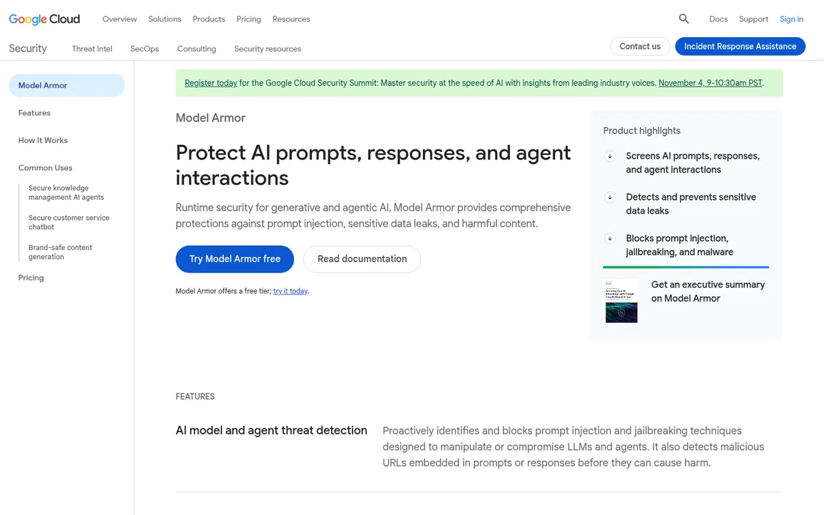Open the executive summary thumbnail image
The width and height of the screenshot is (824, 515).
click(x=621, y=301)
